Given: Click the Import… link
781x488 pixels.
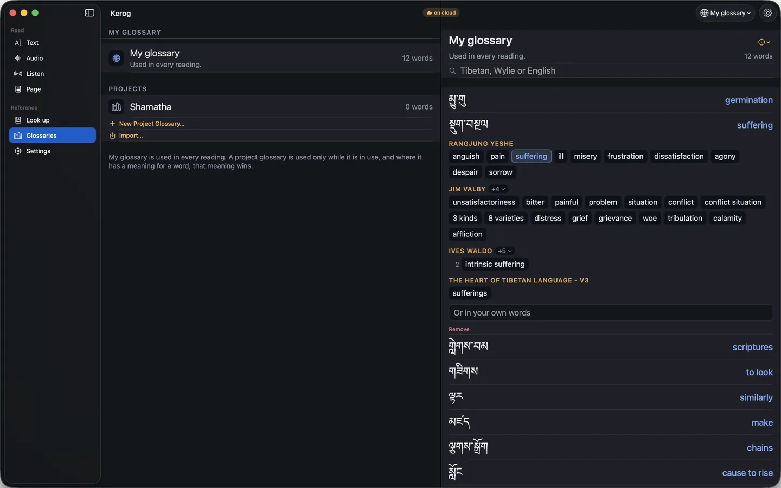Looking at the screenshot, I should (x=131, y=136).
